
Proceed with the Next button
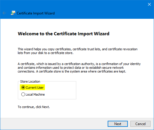[x=118, y=124]
